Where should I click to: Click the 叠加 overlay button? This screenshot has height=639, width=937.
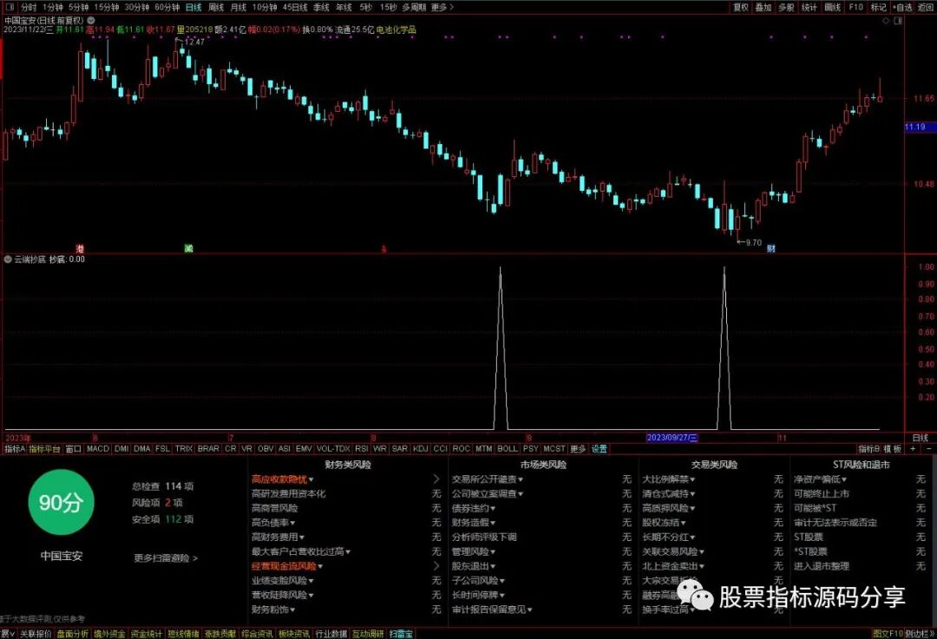tap(763, 7)
